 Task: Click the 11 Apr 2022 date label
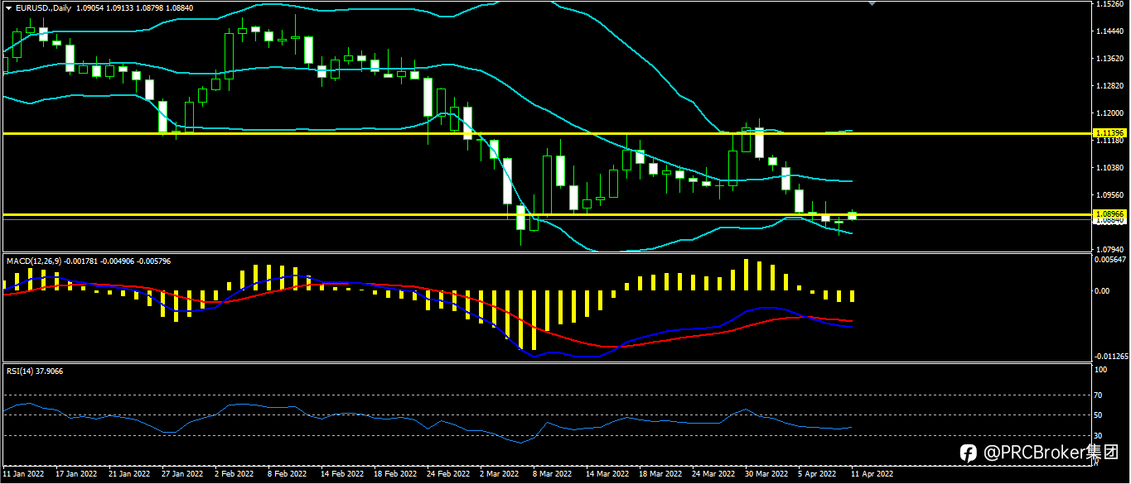point(872,474)
